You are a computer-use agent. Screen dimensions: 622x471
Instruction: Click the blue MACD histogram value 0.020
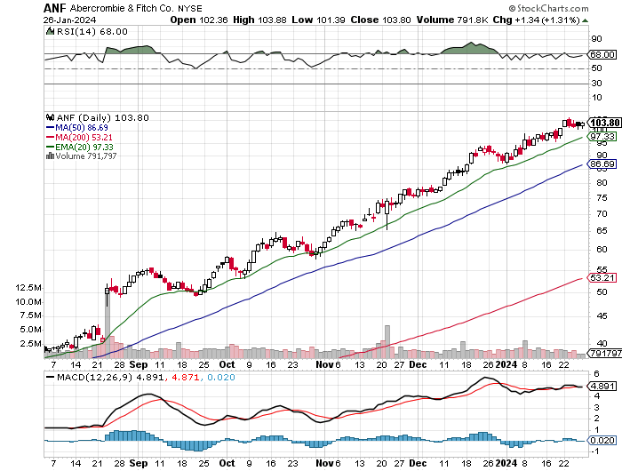pyautogui.click(x=221, y=377)
